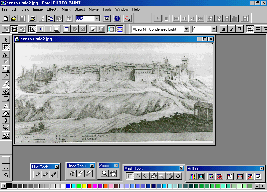Toggle Italic text formatting

(232, 29)
